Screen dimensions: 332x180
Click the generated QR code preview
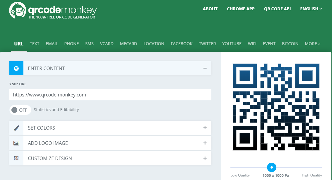pos(276,107)
